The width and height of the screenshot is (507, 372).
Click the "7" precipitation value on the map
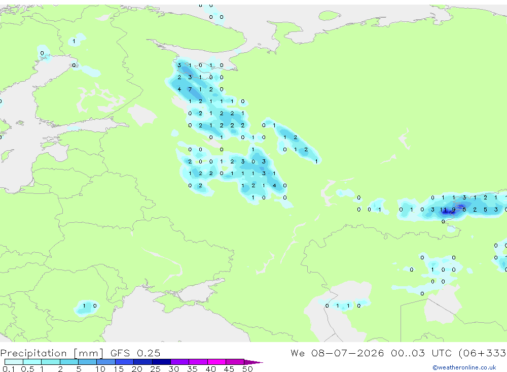190,89
